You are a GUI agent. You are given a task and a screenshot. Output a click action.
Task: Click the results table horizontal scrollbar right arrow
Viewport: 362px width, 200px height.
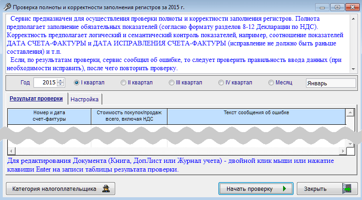[343, 151]
